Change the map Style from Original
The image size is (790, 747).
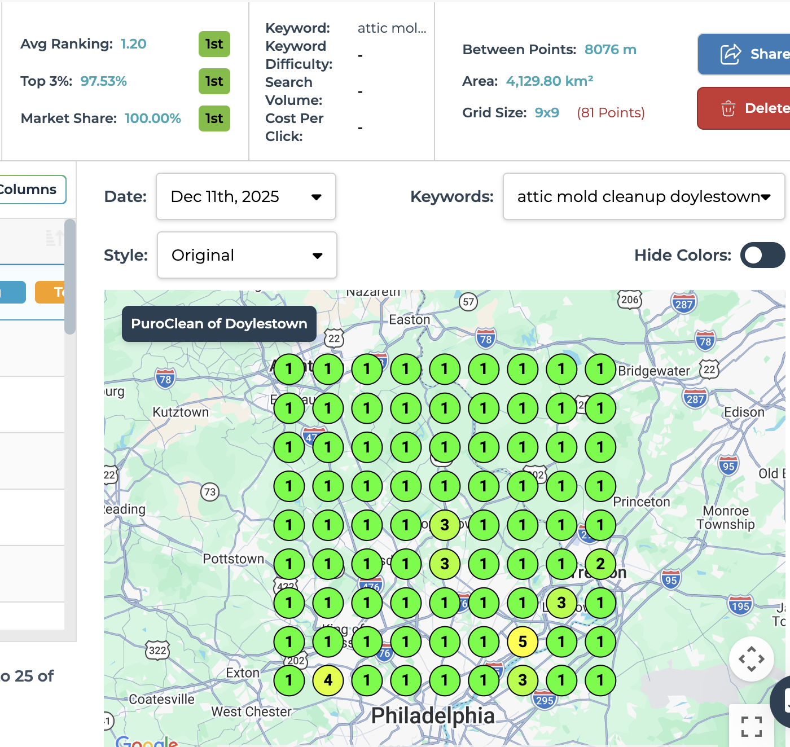click(x=247, y=255)
